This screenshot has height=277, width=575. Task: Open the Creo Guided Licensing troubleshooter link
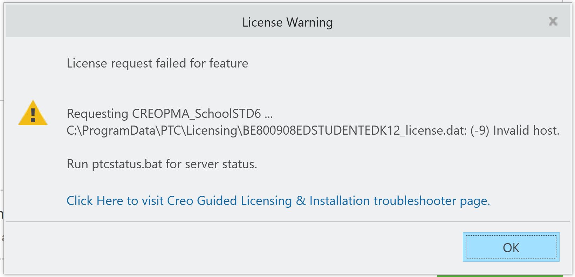278,201
